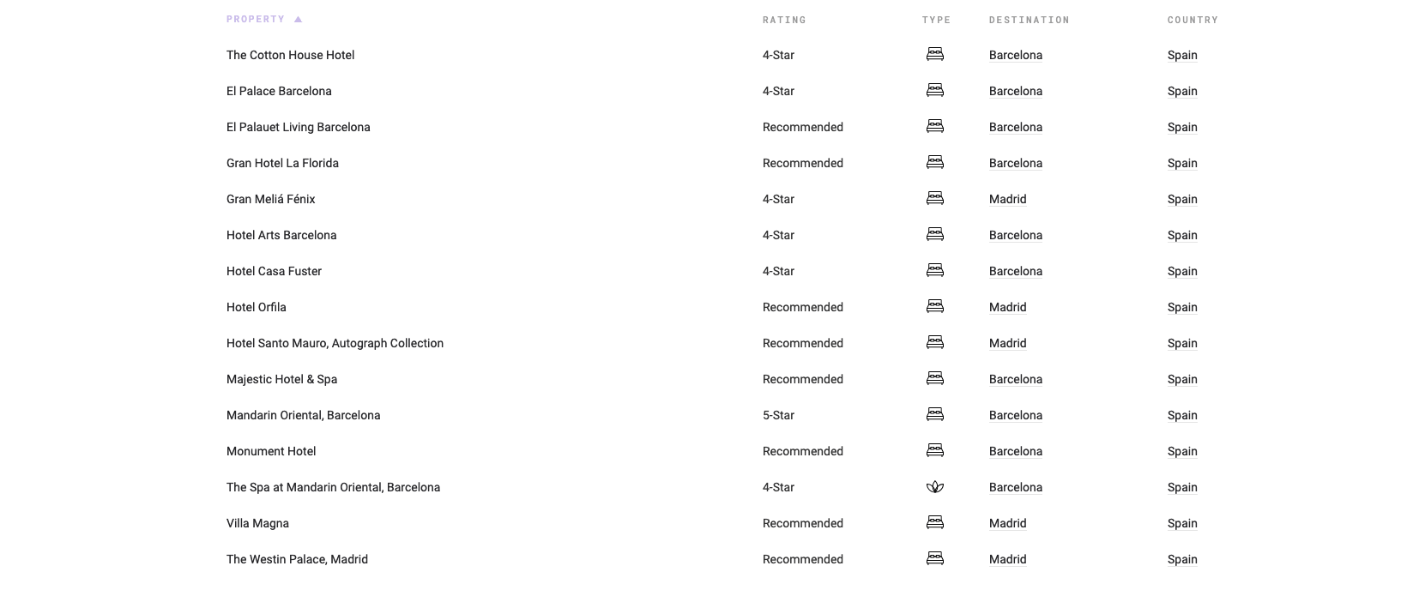Toggle sort arrow next to Property header
This screenshot has width=1401, height=590.
[298, 19]
